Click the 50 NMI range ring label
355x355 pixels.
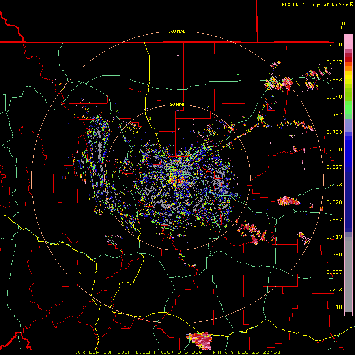177,105
